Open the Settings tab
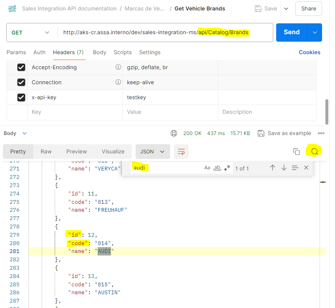The image size is (335, 308). (150, 52)
